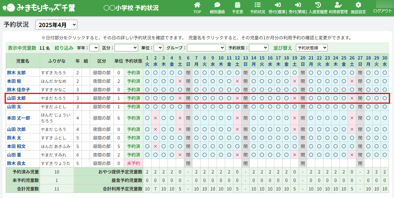The image size is (394, 198).
Task: Open 入退室履歴 history icon
Action: [318, 5]
